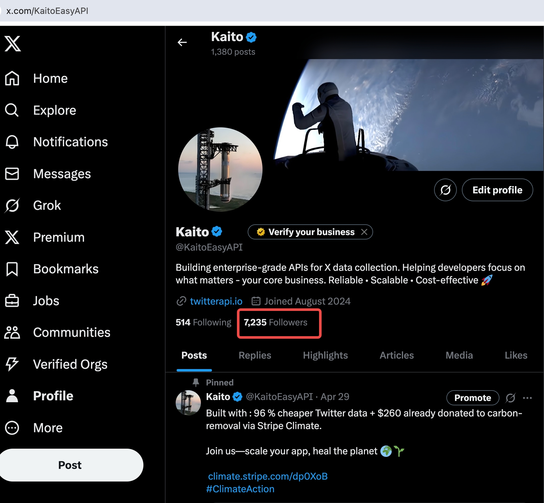544x503 pixels.
Task: Open the Home feed
Action: (36, 78)
